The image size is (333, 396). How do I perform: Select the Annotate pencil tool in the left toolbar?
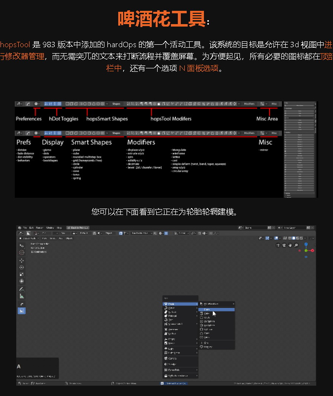tap(22, 289)
